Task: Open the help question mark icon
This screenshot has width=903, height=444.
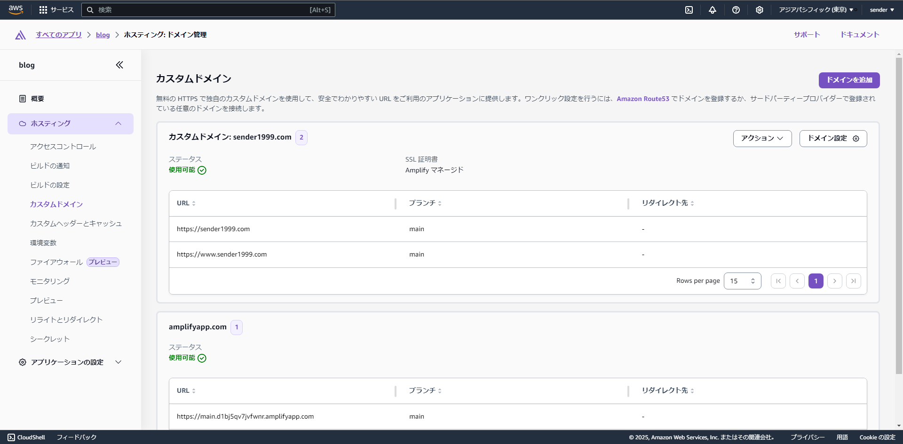Action: pos(736,10)
